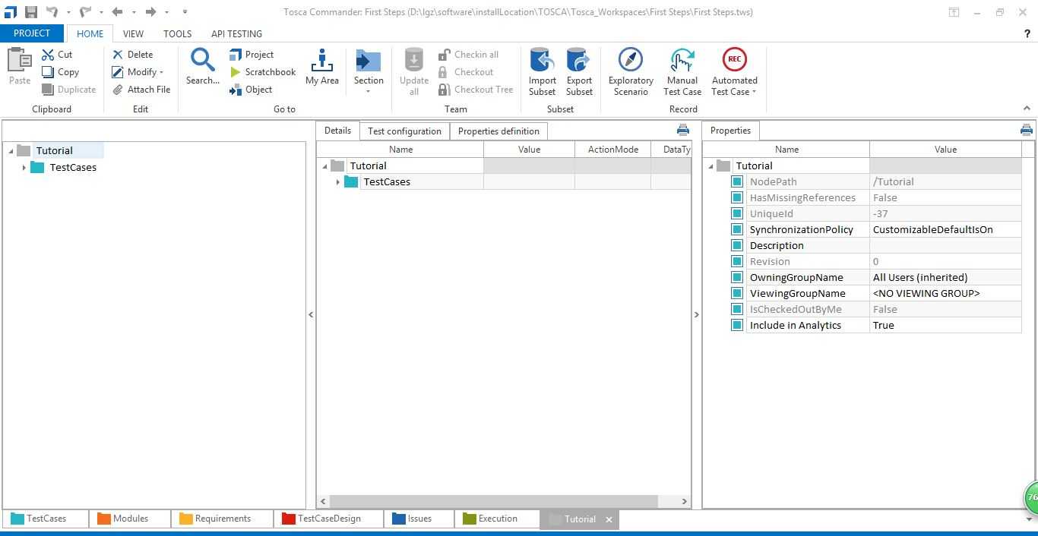Viewport: 1038px width, 536px height.
Task: Open the Search magnifier tool
Action: pos(203,66)
